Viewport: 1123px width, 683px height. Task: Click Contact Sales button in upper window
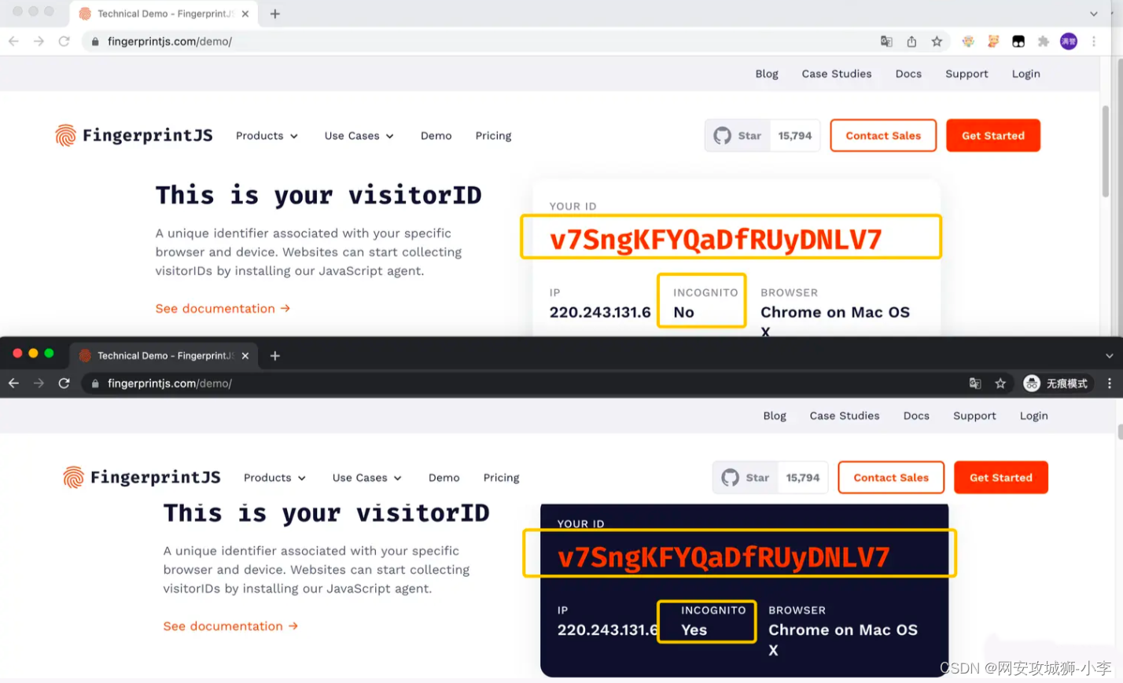883,136
